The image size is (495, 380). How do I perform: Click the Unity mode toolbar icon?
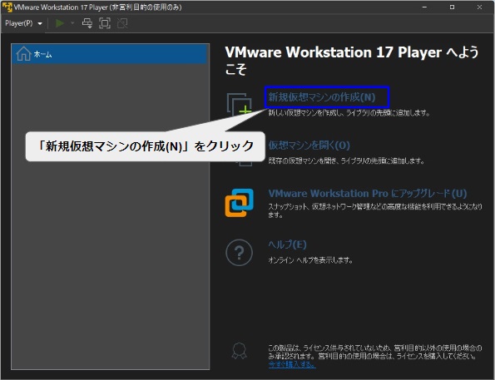[x=122, y=23]
